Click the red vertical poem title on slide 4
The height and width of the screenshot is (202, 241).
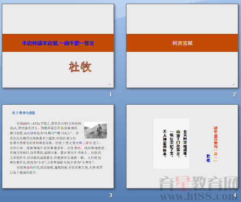[x=216, y=144]
